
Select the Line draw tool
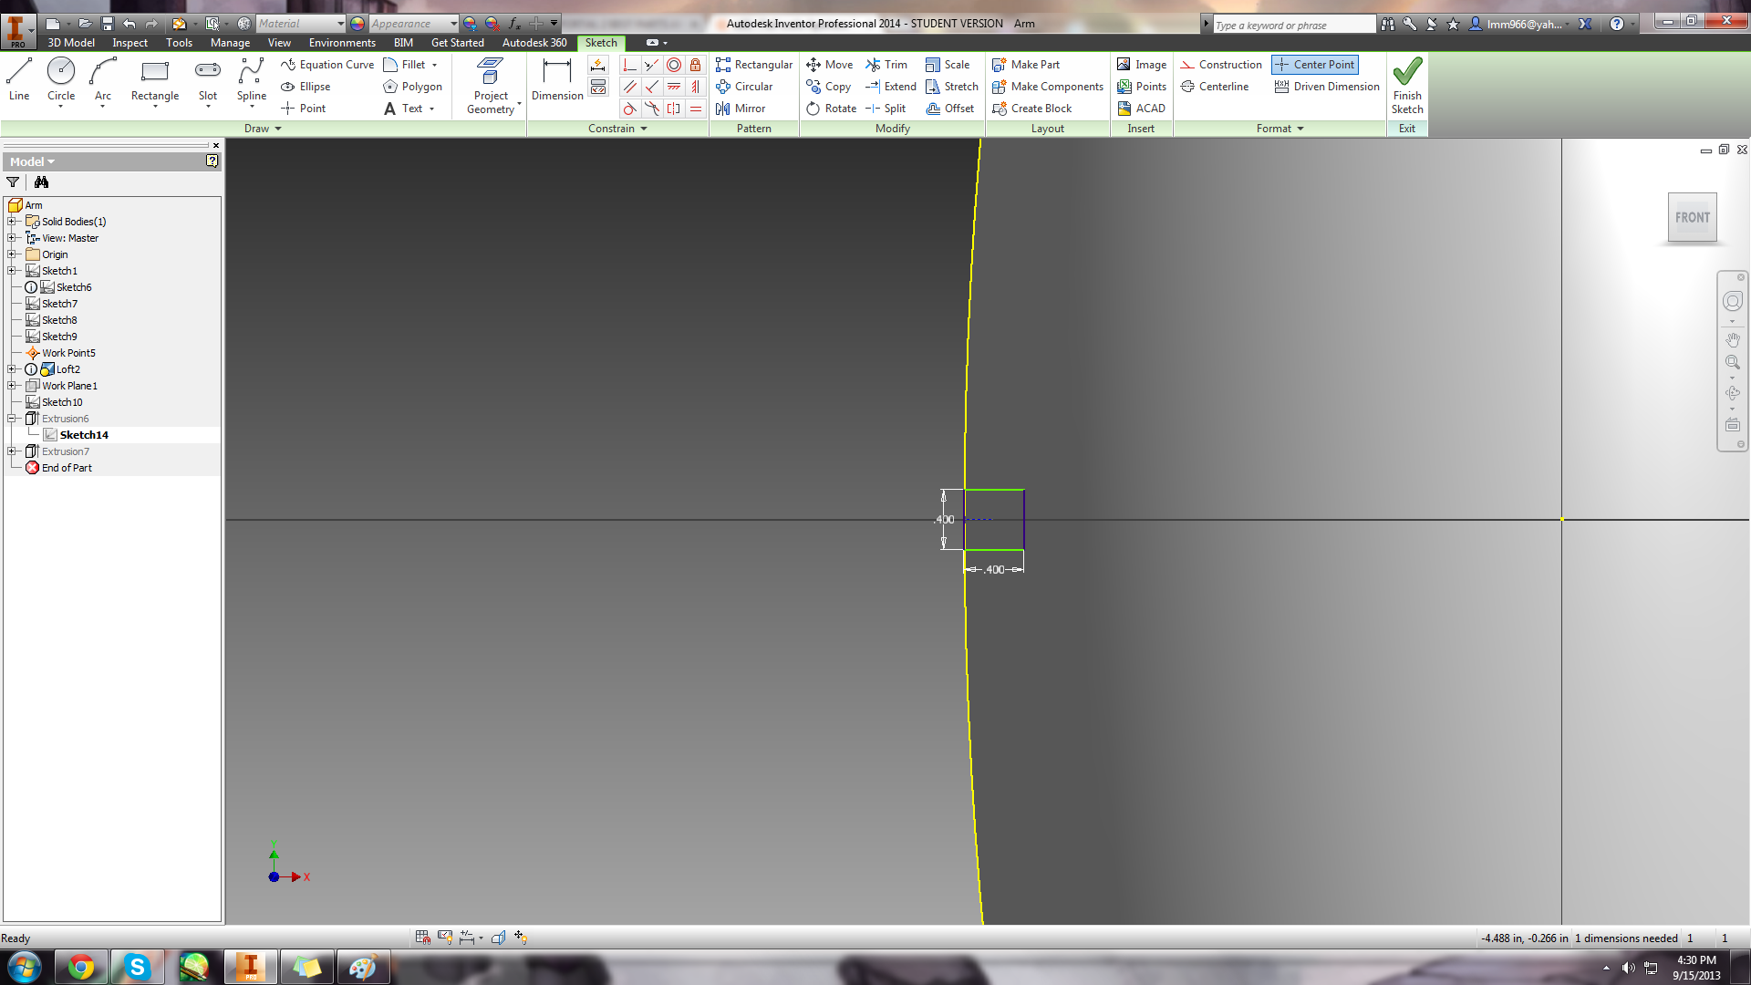[x=19, y=79]
